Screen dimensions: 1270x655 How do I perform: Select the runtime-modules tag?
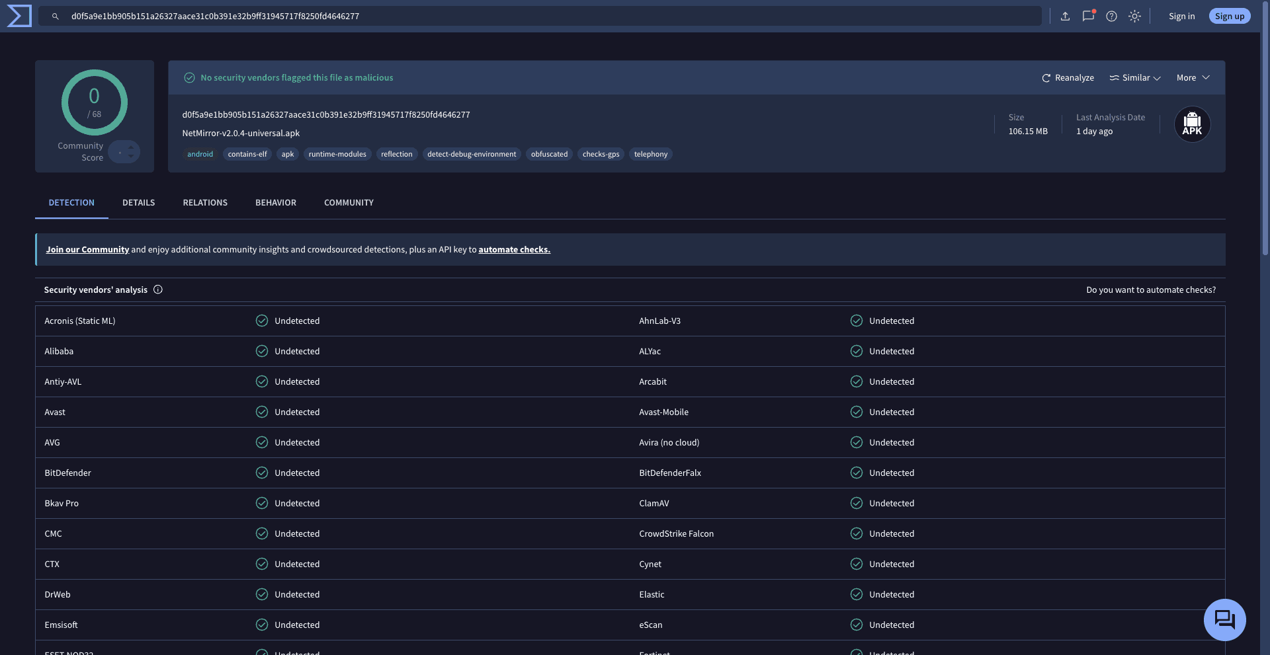pyautogui.click(x=337, y=154)
